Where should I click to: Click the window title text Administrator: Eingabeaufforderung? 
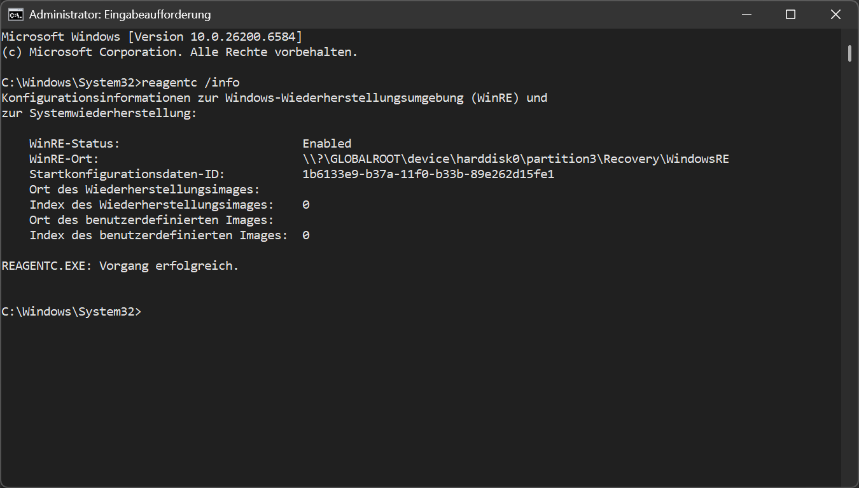coord(120,14)
